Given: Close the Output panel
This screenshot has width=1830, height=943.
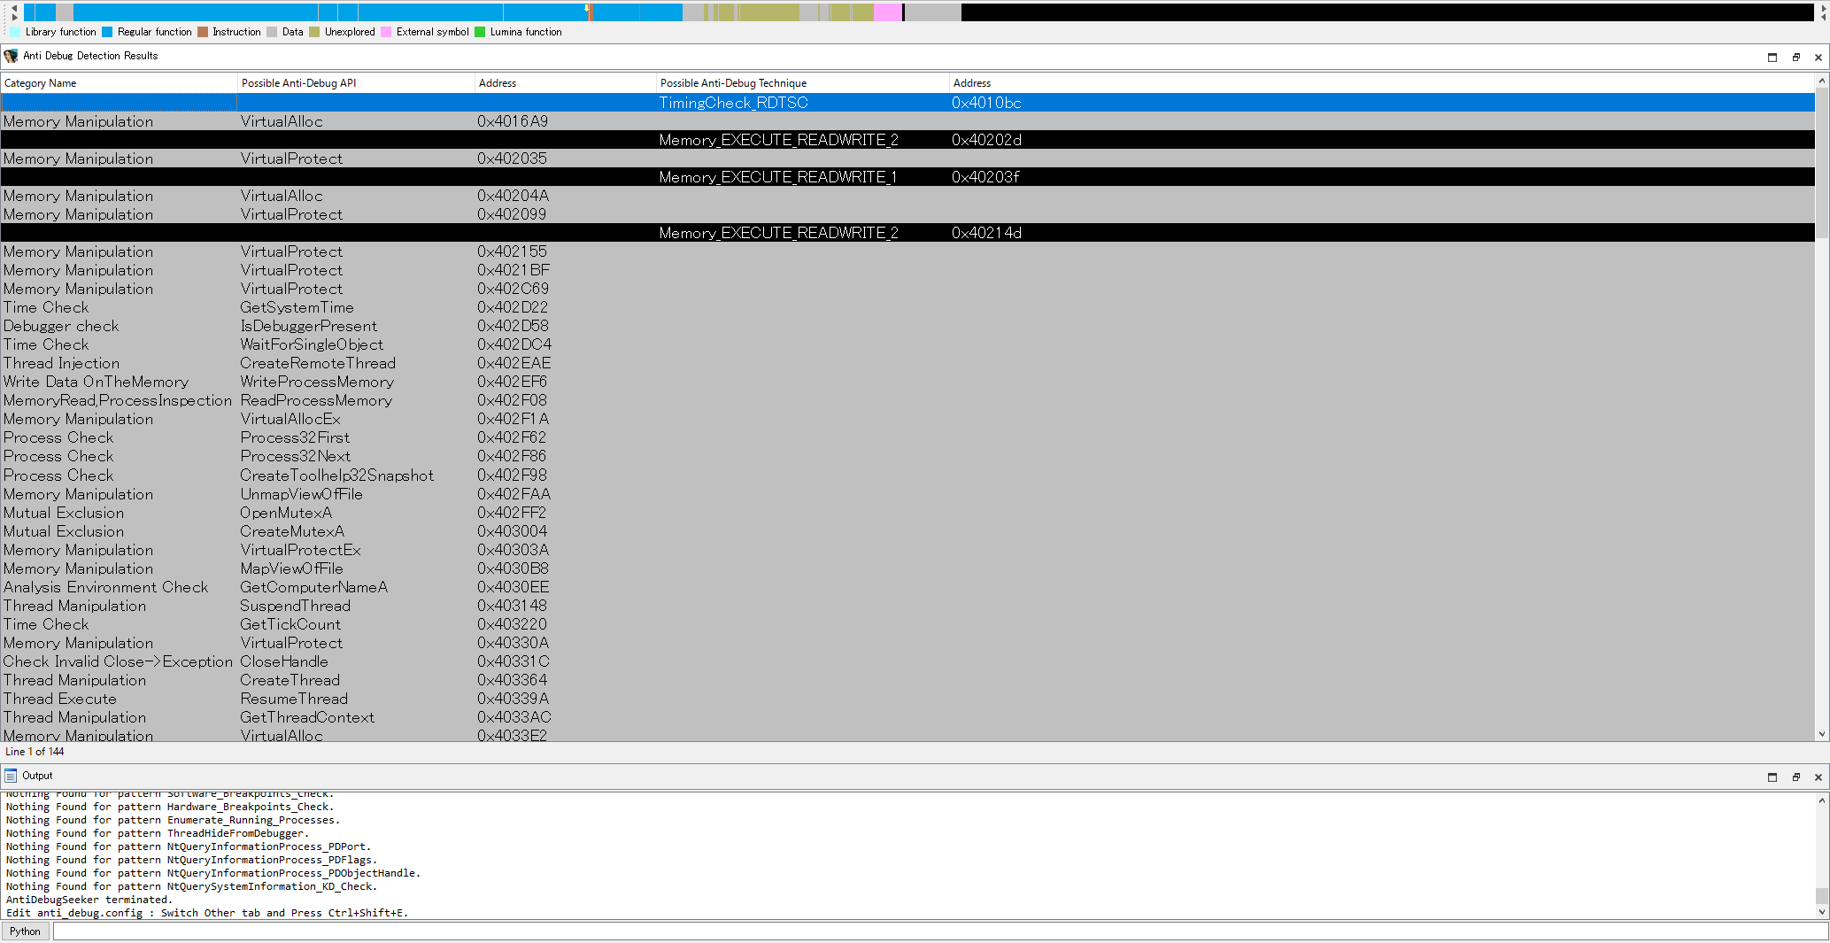Looking at the screenshot, I should point(1818,777).
